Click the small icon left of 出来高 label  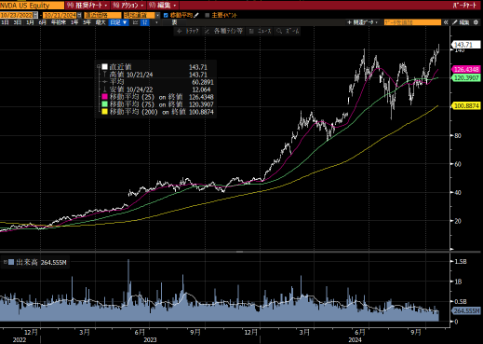5,262
